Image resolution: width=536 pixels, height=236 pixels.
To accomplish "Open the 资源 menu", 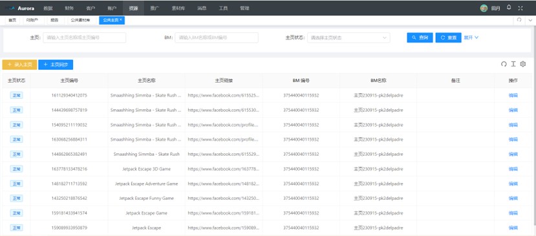I will pos(133,8).
